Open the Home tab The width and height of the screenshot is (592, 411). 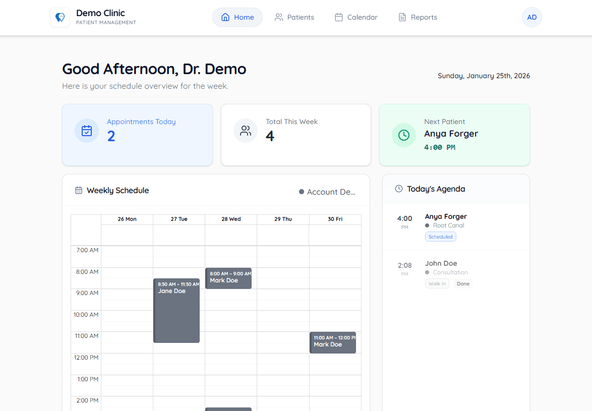[238, 17]
